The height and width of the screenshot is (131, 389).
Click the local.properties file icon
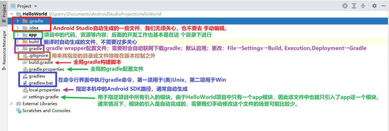pyautogui.click(x=25, y=90)
